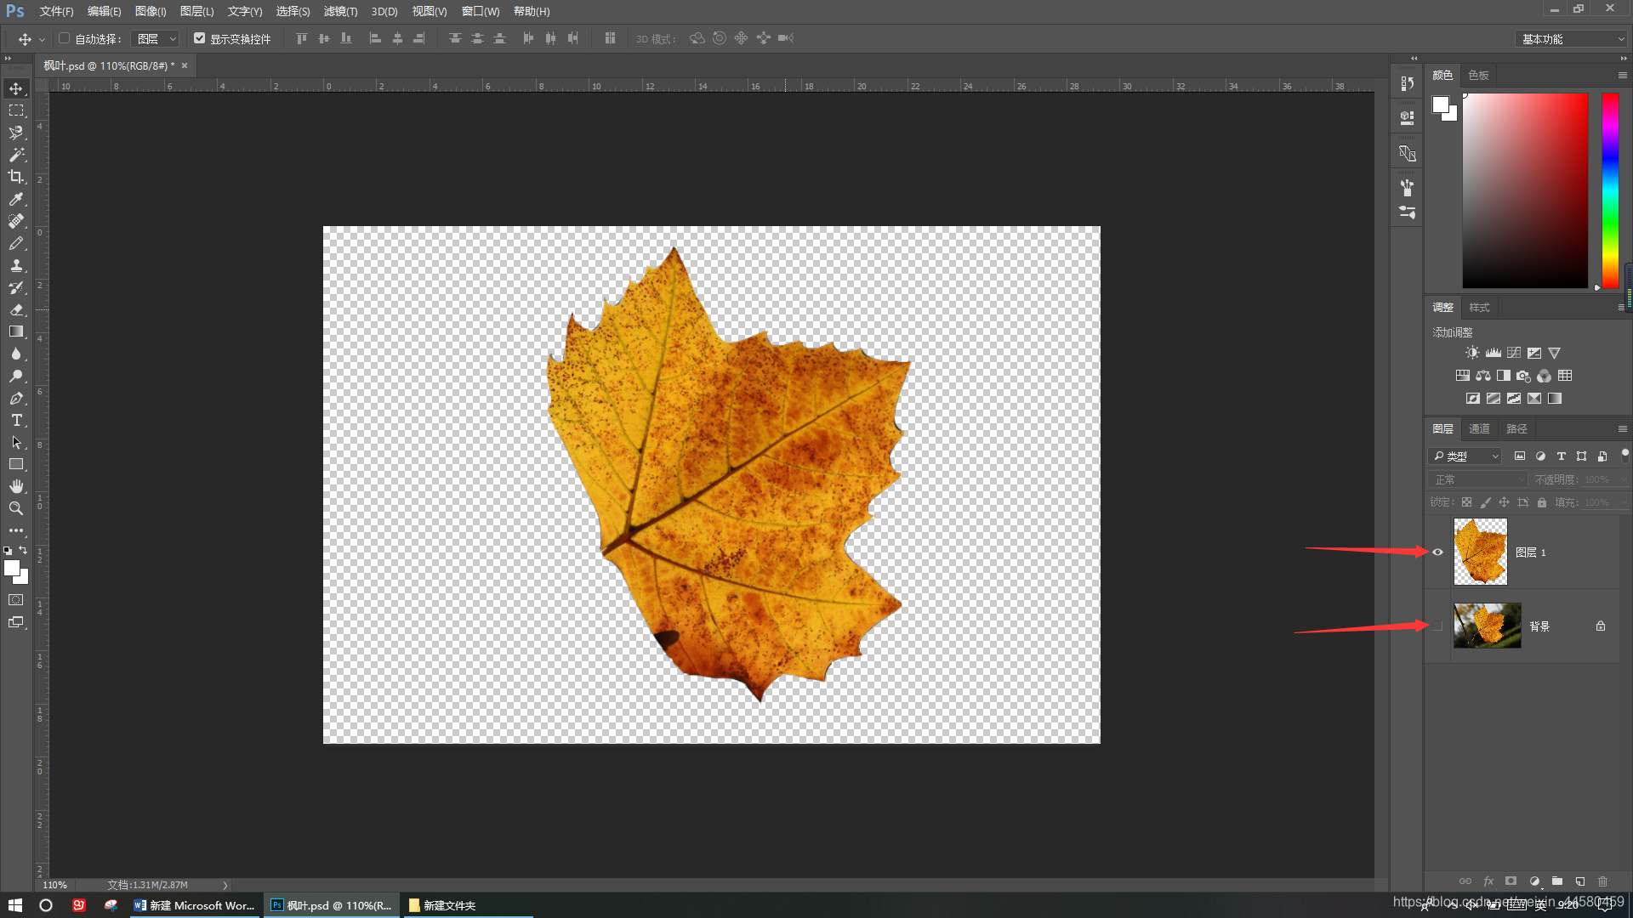The width and height of the screenshot is (1633, 918).
Task: Select the Zoom tool
Action: coord(16,508)
